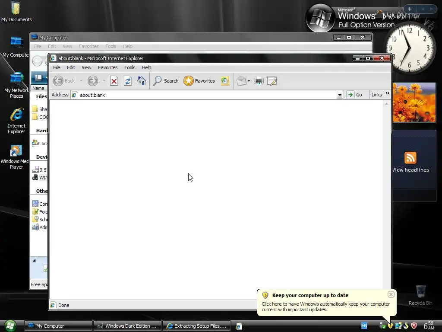Select Windows Media Player desktop shortcut

click(x=16, y=156)
